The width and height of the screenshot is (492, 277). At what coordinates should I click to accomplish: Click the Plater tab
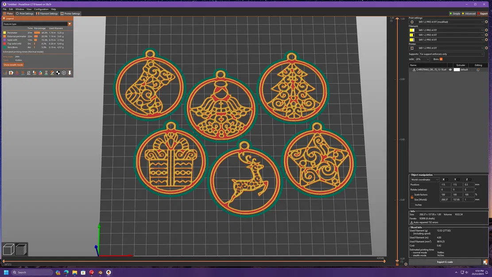[x=8, y=13]
